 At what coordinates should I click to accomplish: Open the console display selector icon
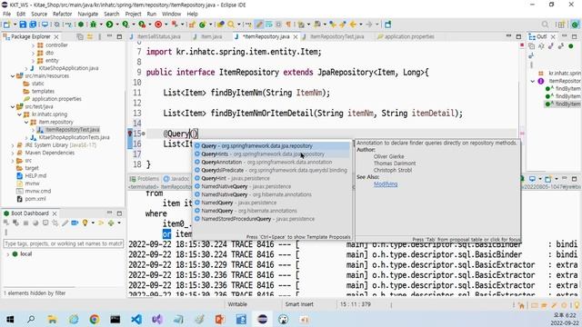click(x=532, y=179)
